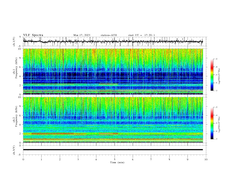The width and height of the screenshot is (232, 179).
Task: Select the date 'Mar.17, 2023'
Action: tap(82, 35)
